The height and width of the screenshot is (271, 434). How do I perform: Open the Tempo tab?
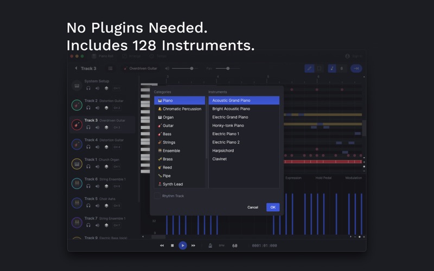pyautogui.click(x=158, y=56)
